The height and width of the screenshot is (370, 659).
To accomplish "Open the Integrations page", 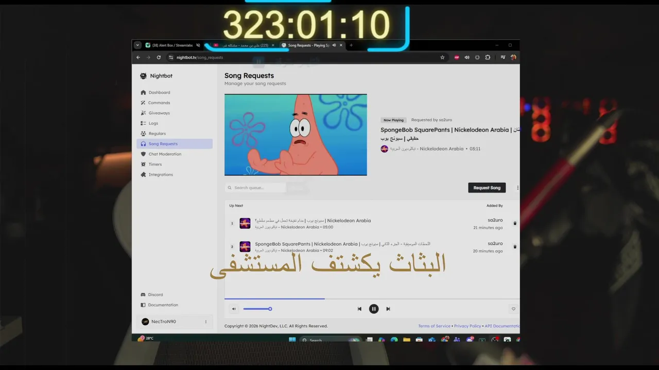I will (x=175, y=175).
